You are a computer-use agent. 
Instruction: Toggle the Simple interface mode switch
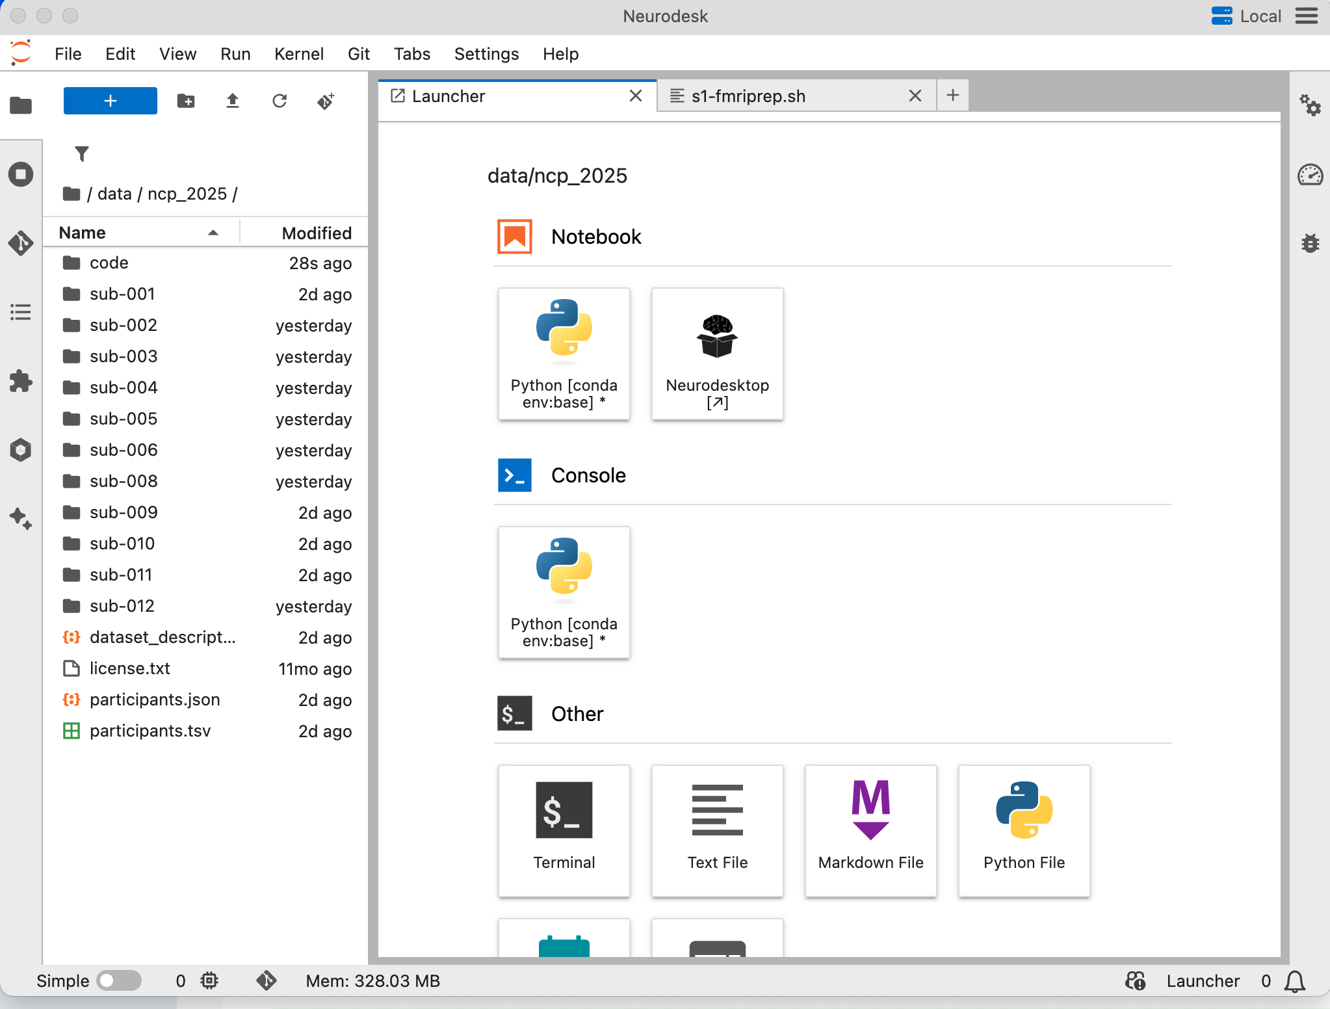click(x=119, y=980)
